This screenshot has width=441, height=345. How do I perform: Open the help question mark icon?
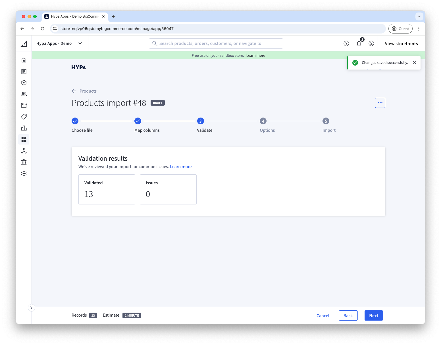(x=346, y=43)
